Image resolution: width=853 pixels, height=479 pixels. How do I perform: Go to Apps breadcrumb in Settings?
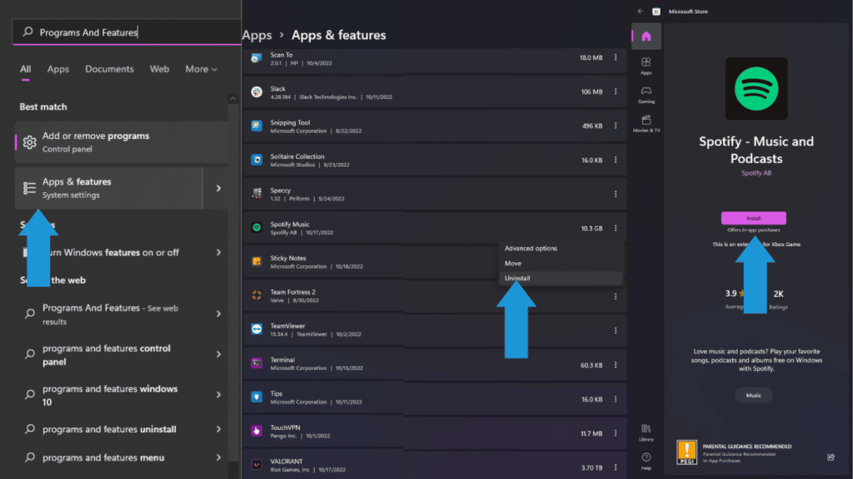point(257,35)
